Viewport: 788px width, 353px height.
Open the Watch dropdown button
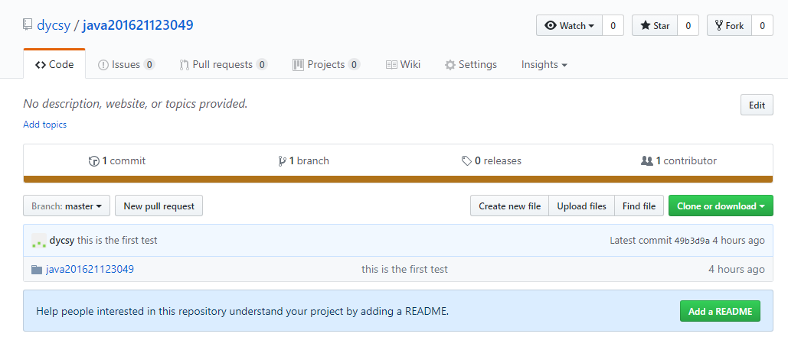point(570,25)
